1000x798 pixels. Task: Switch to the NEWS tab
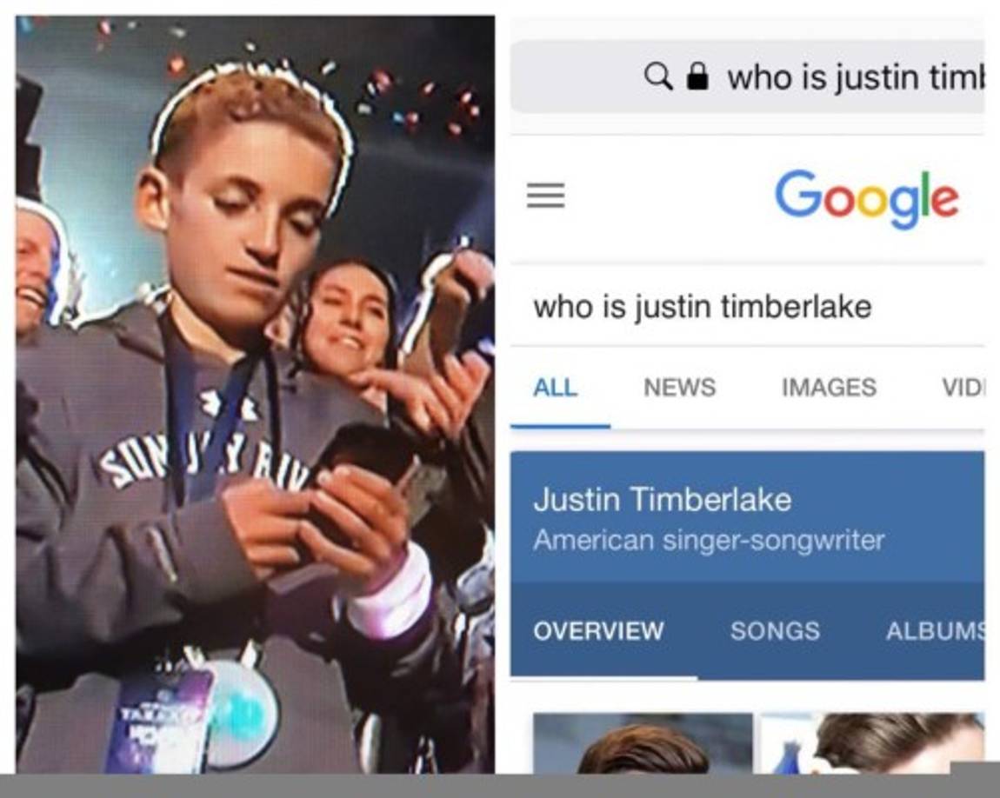(680, 387)
